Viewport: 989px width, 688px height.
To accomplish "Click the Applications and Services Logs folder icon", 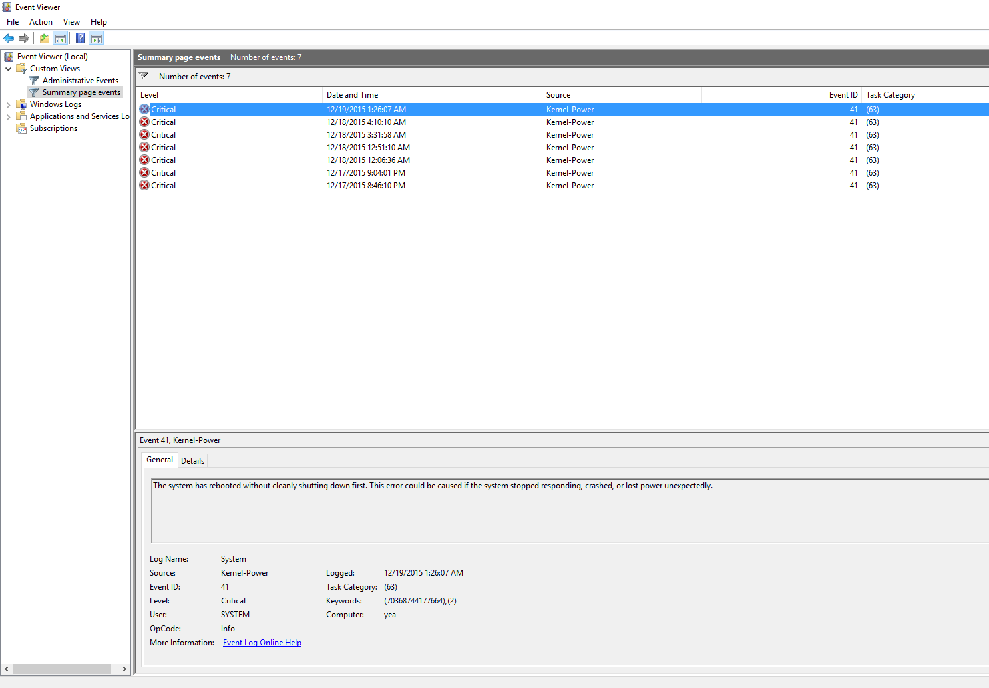I will click(x=21, y=116).
